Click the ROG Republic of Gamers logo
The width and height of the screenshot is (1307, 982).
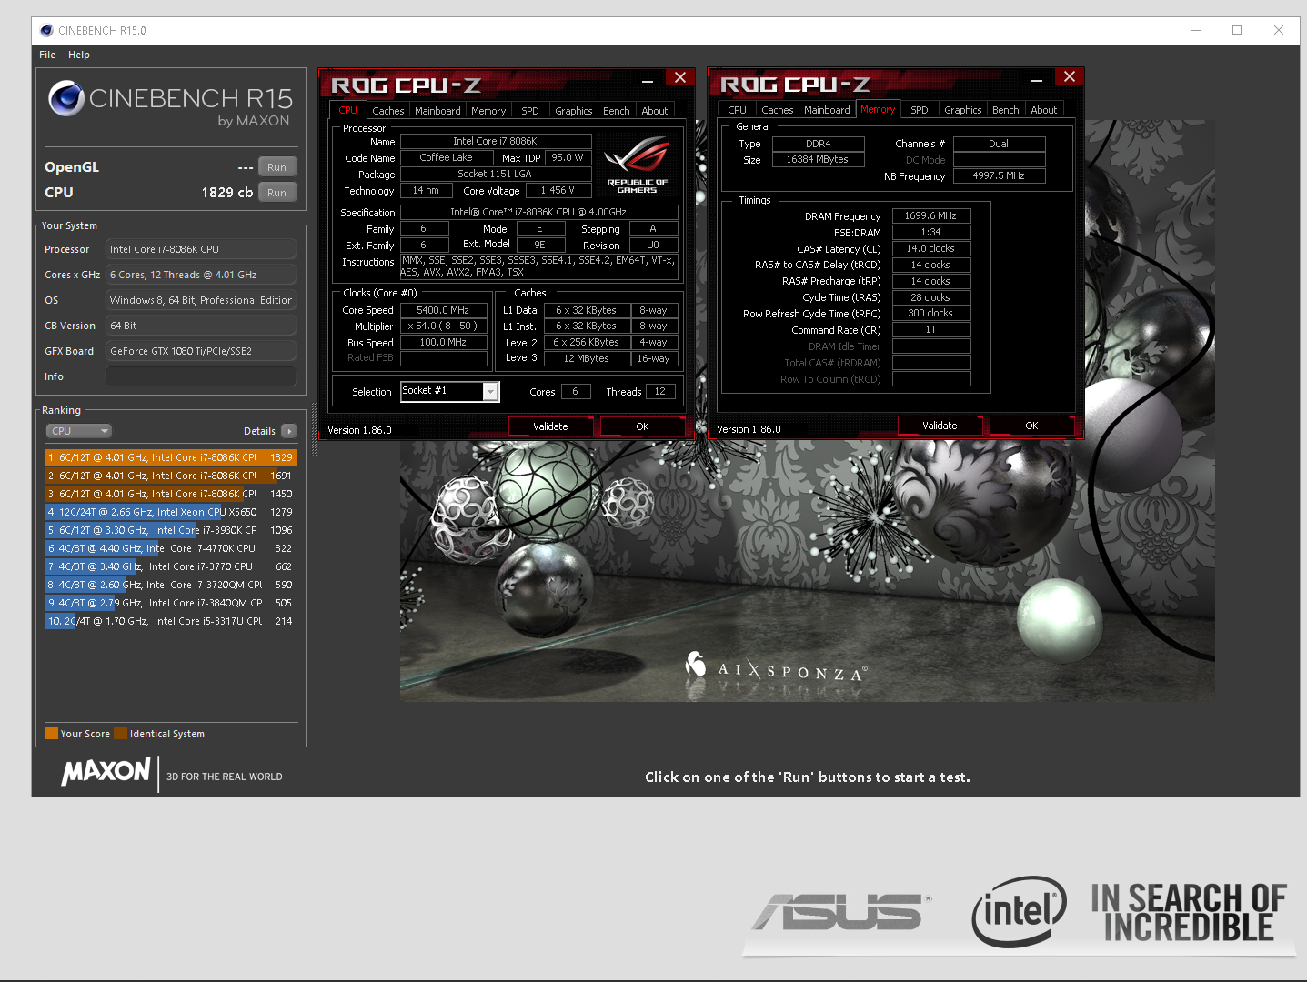tap(637, 165)
